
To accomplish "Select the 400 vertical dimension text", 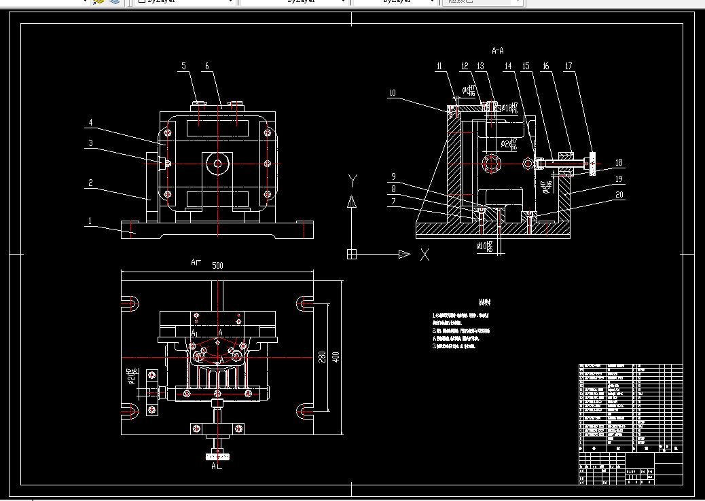I will [336, 357].
